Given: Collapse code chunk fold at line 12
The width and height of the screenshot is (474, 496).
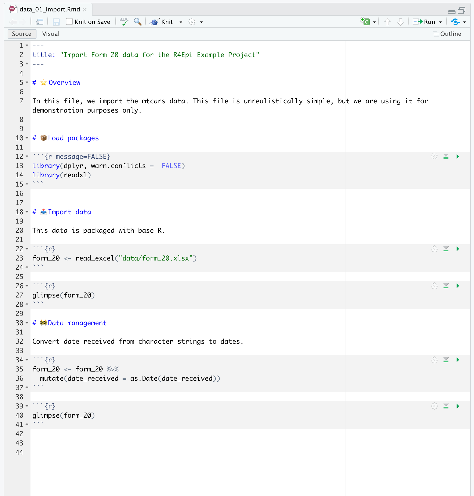Looking at the screenshot, I should [x=27, y=157].
